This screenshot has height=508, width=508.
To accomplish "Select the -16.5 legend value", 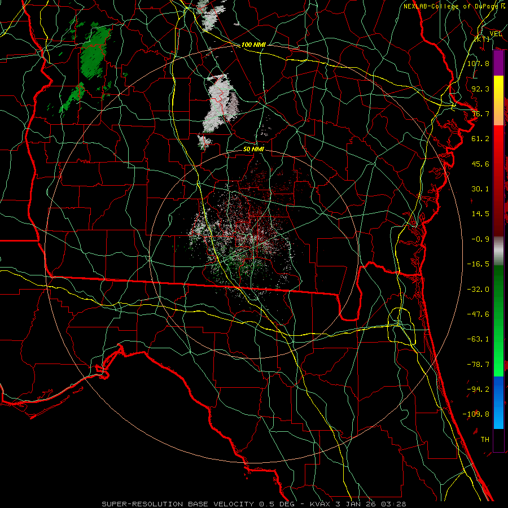I will point(478,264).
